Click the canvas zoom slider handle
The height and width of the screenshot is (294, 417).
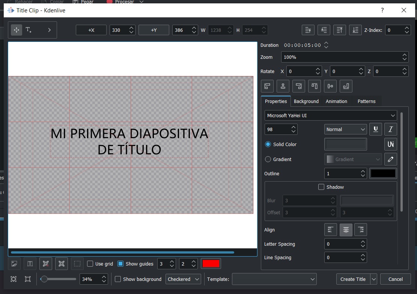click(44, 279)
